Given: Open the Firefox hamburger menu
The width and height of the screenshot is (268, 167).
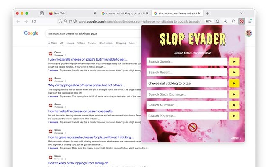Looking at the screenshot, I should (x=250, y=21).
